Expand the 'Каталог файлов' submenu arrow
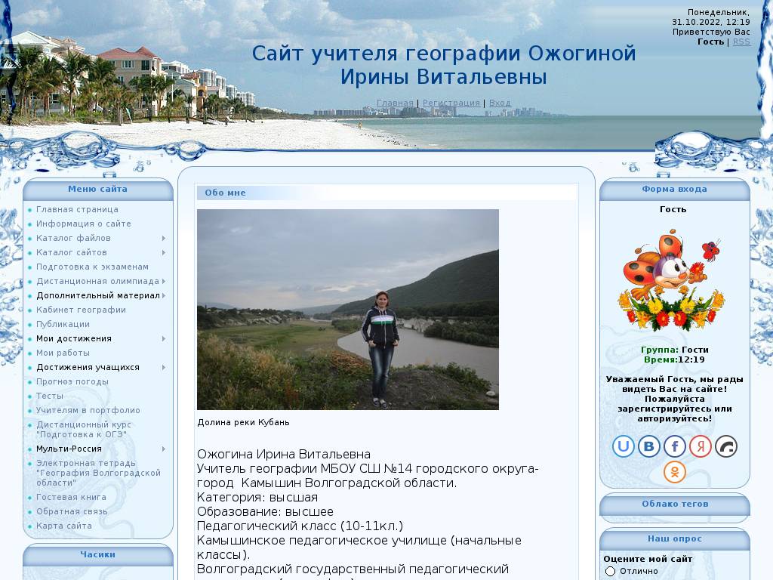The image size is (773, 580). click(164, 239)
